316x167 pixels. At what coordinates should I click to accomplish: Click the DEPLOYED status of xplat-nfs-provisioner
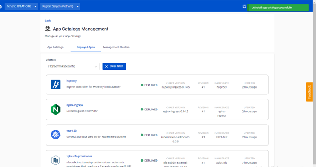point(149,160)
